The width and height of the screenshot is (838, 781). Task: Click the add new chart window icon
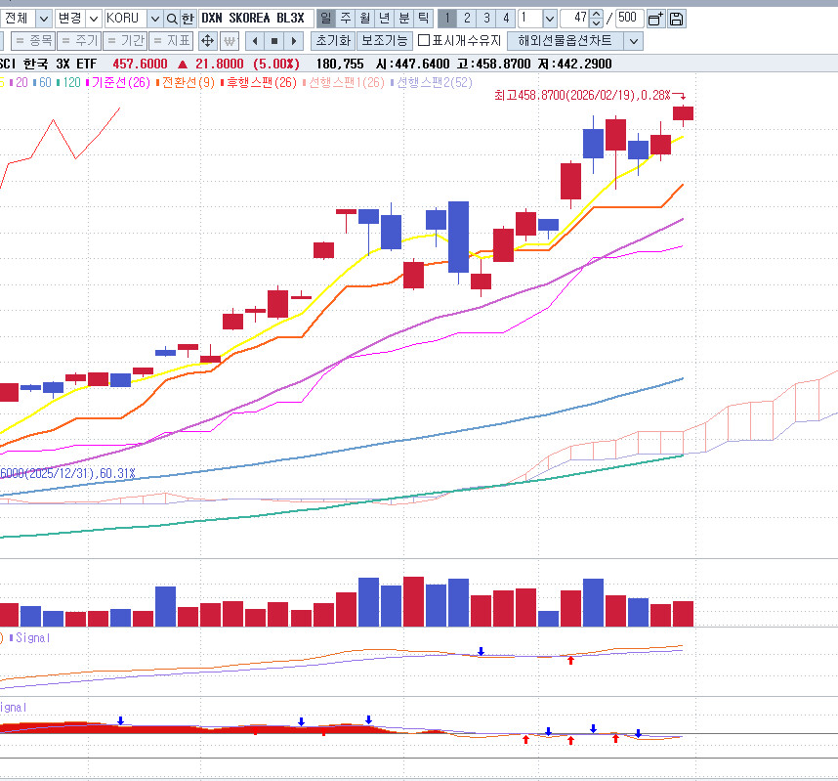pyautogui.click(x=655, y=19)
